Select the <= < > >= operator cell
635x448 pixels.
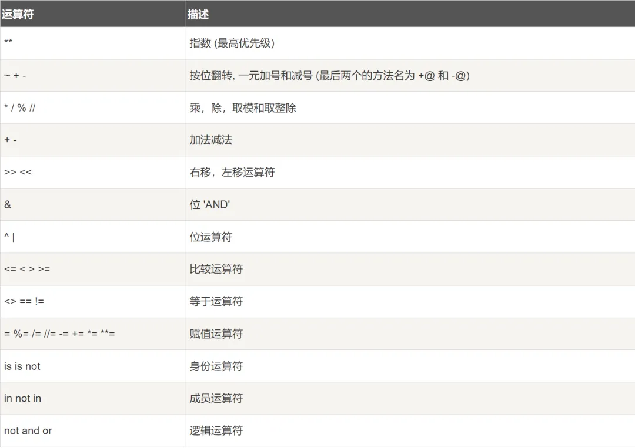point(93,270)
